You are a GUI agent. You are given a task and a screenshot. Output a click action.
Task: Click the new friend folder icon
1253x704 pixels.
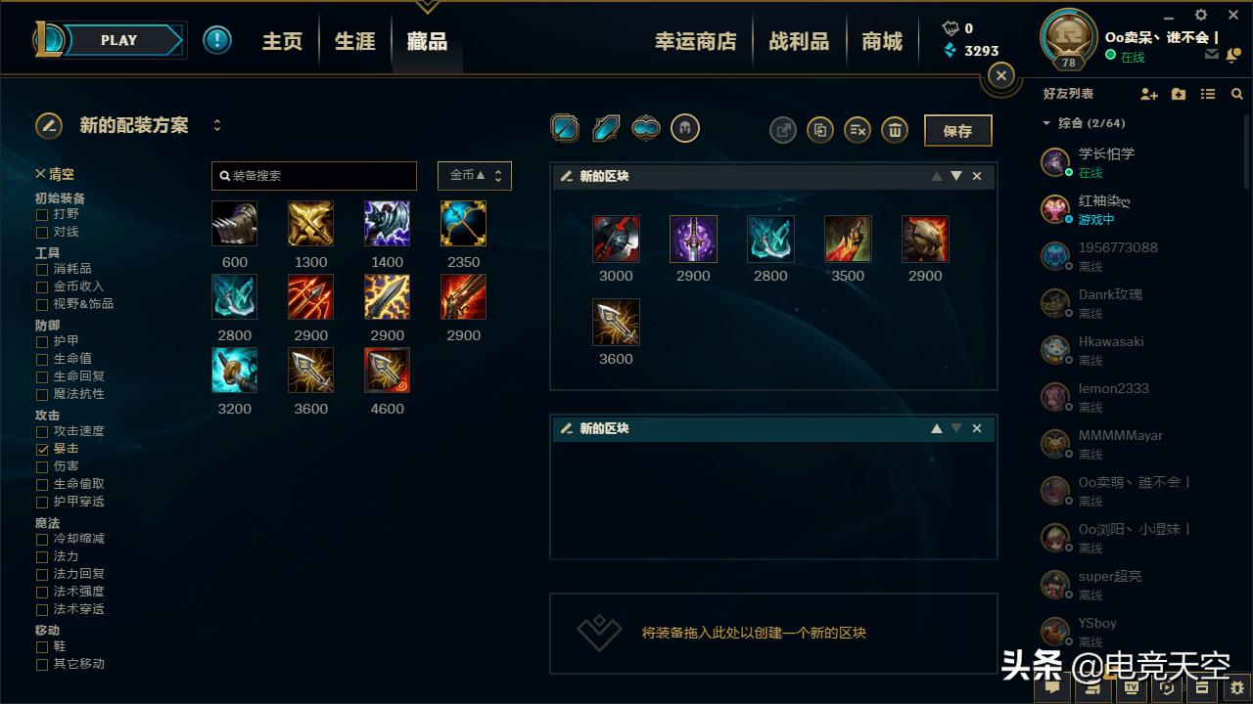pyautogui.click(x=1179, y=94)
